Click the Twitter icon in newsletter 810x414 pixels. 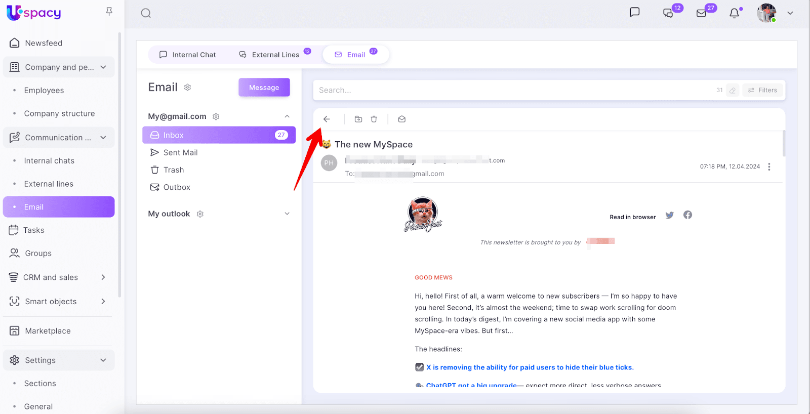(x=669, y=215)
